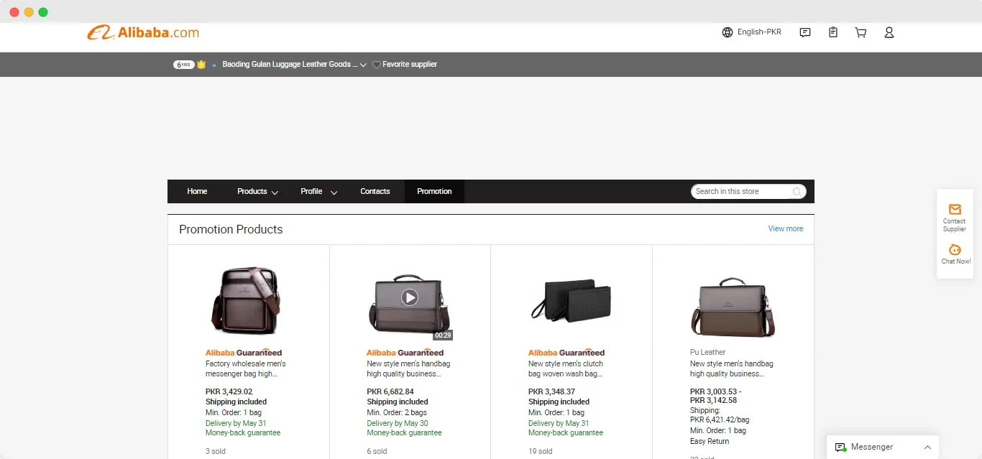This screenshot has height=459, width=982.
Task: Open the account profile icon
Action: coord(889,32)
